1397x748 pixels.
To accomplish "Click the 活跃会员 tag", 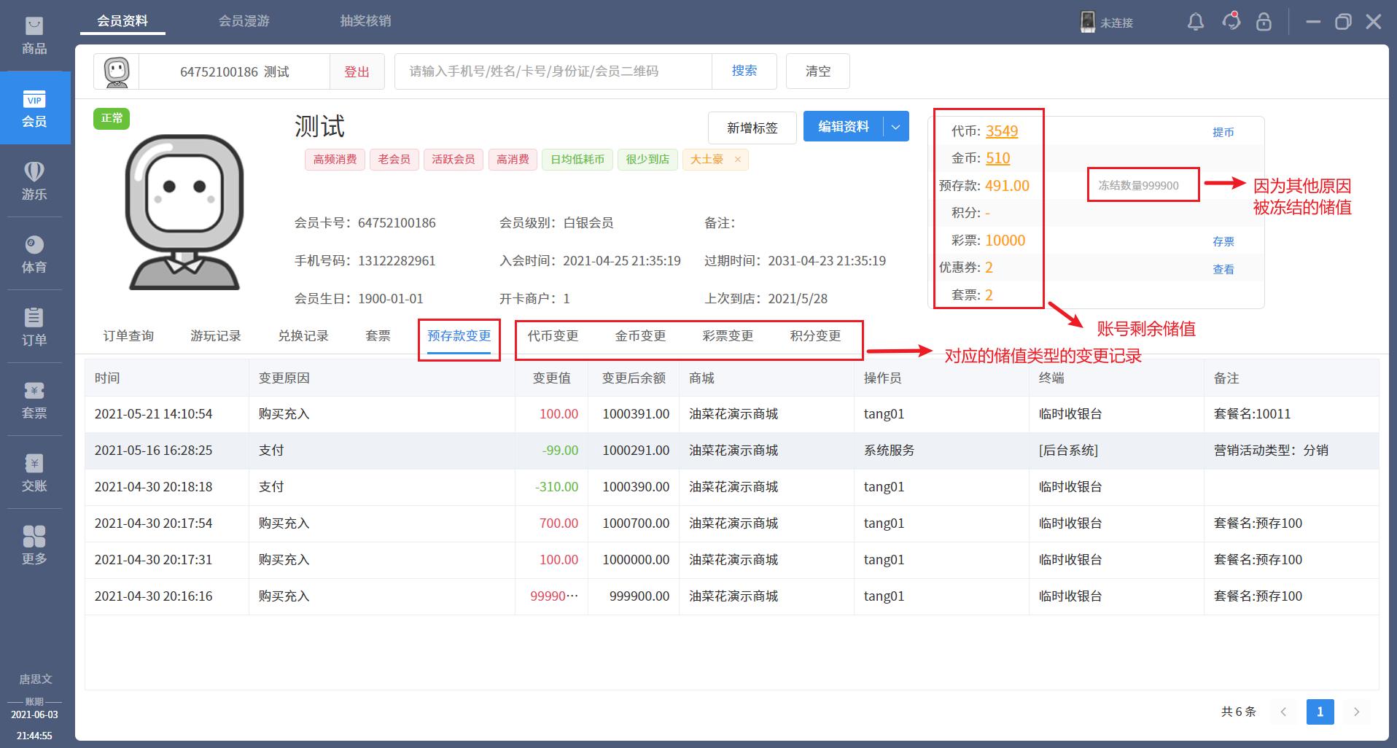I will 454,160.
